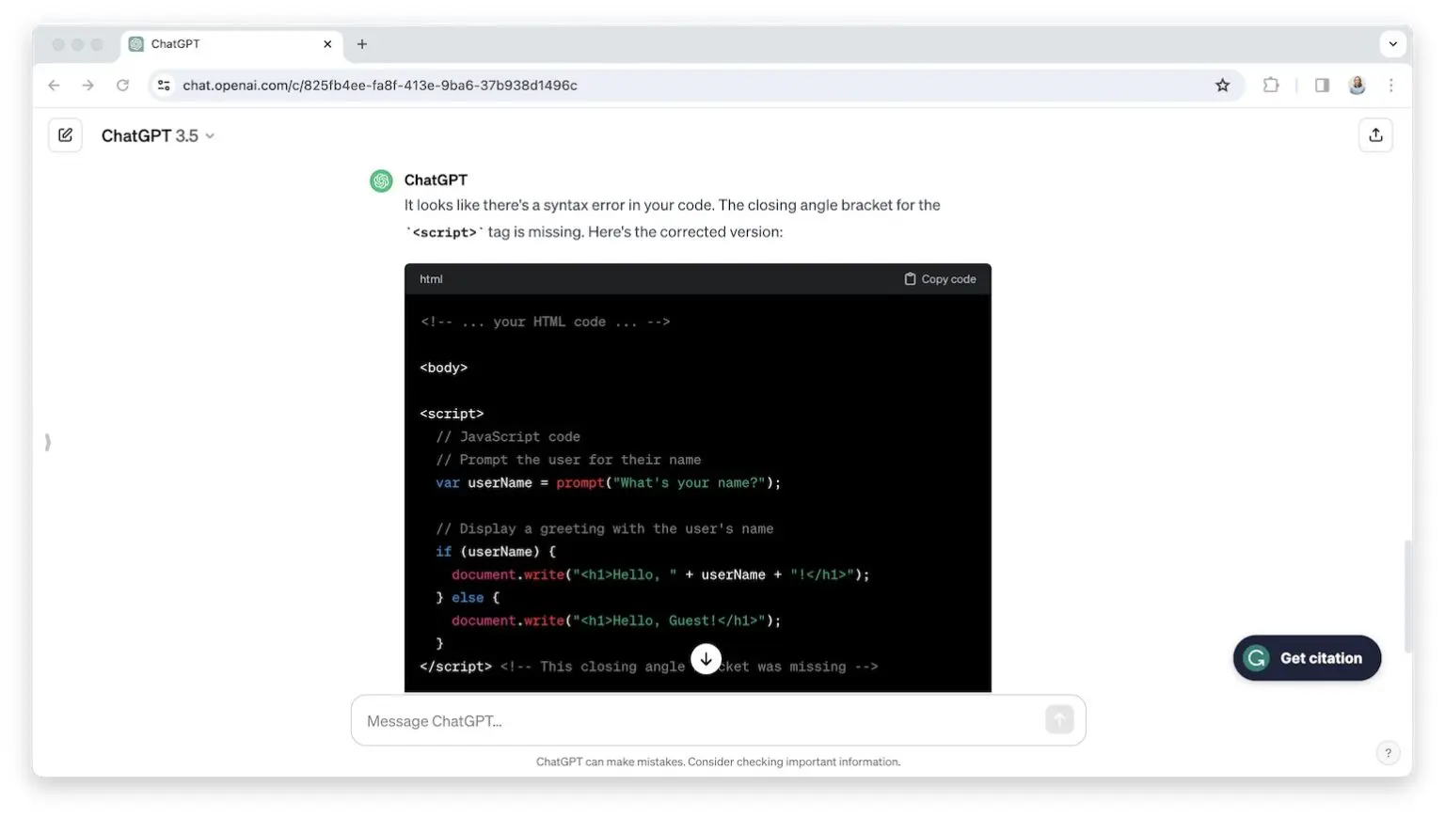Open help with the question mark button
The image size is (1445, 817).
tap(1388, 752)
